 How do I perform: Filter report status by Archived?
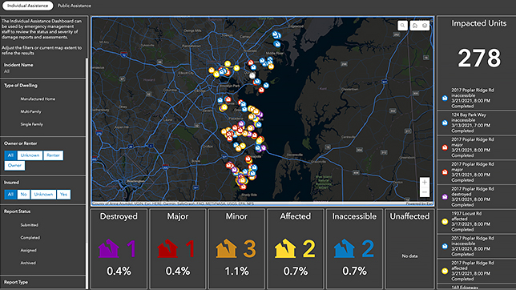(x=28, y=263)
